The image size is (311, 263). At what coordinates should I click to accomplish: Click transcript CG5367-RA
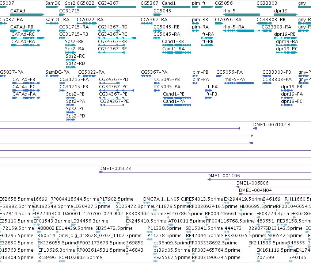point(147,23)
